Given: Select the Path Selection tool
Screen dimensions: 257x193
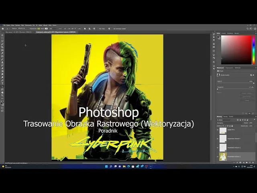Looking at the screenshot, I should (2, 86).
